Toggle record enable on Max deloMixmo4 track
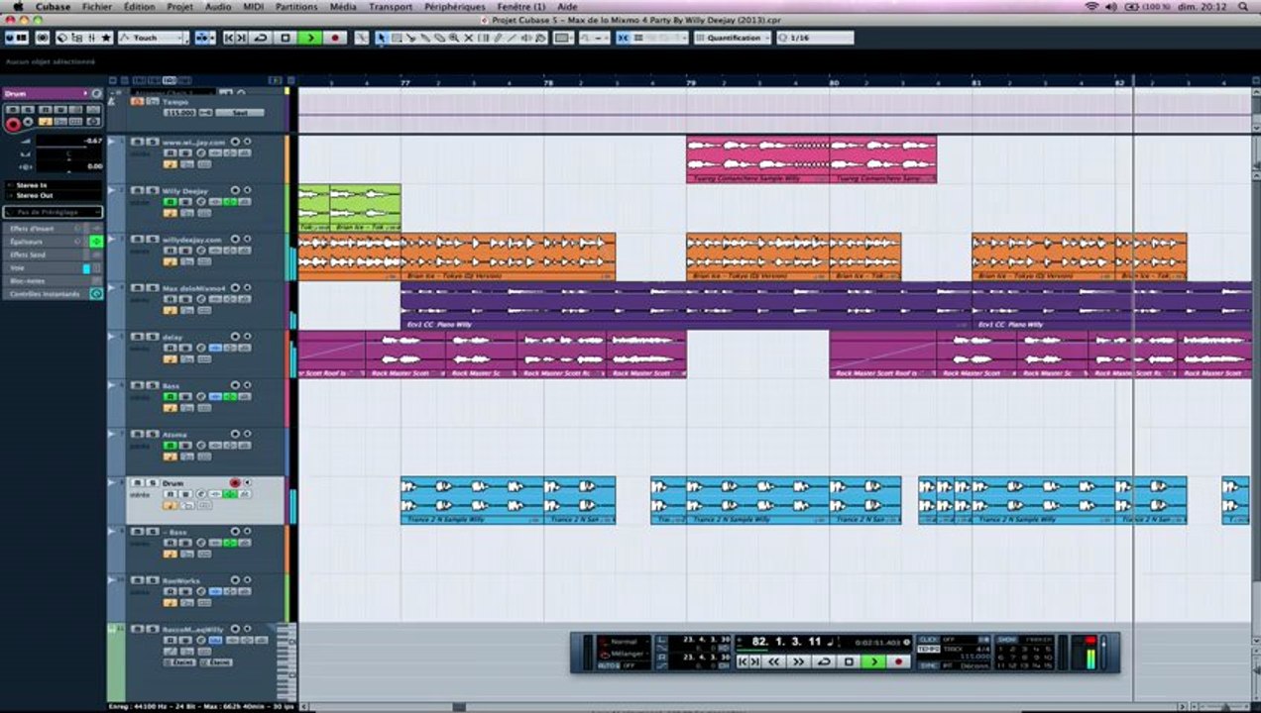This screenshot has width=1261, height=713. click(235, 288)
